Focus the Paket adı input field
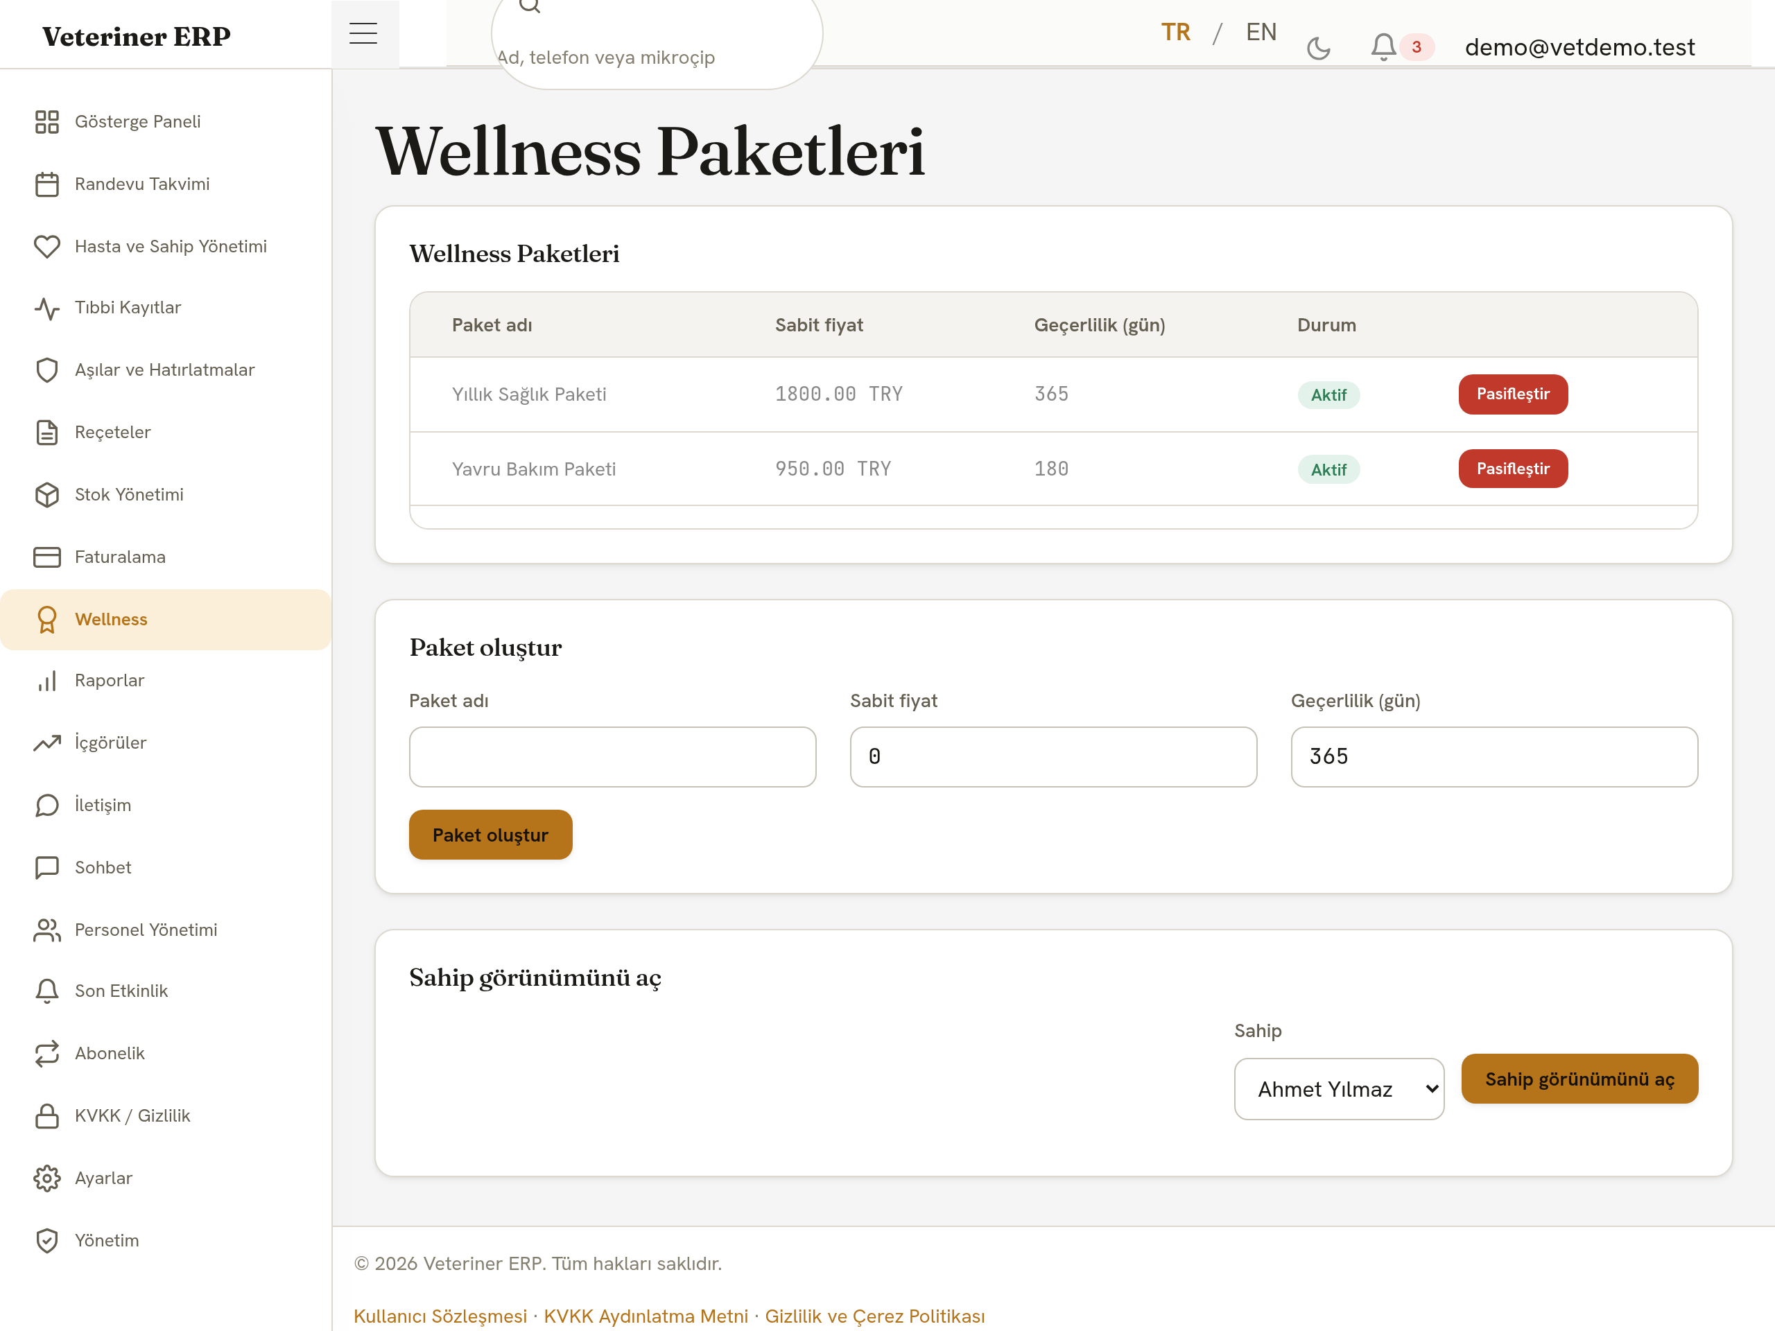The height and width of the screenshot is (1331, 1775). click(612, 756)
